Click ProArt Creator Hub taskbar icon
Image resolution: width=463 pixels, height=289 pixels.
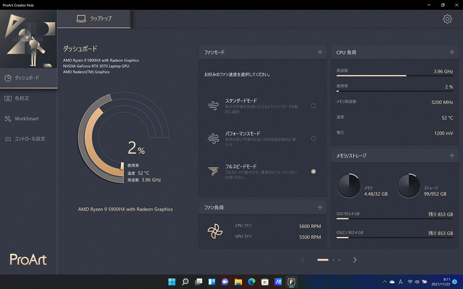pyautogui.click(x=292, y=281)
